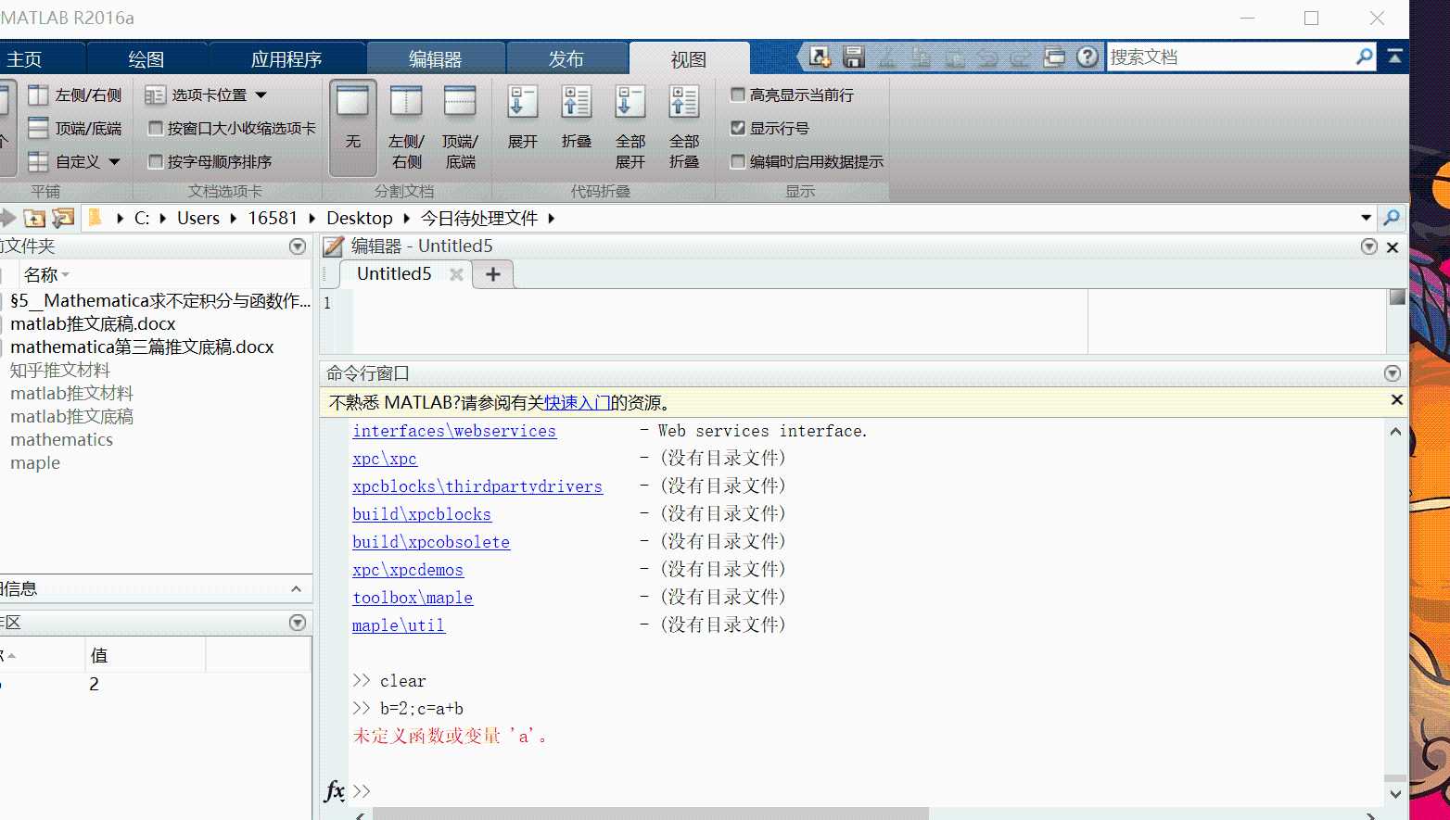Expand the address bar path history dropdown
Viewport: 1450px width, 820px height.
(x=1366, y=218)
